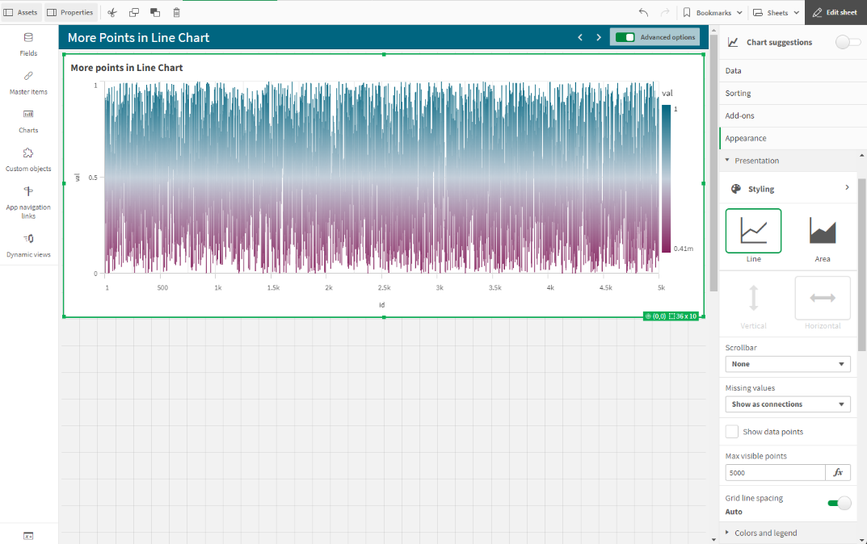Open Dynamic views from the sidebar

point(28,244)
